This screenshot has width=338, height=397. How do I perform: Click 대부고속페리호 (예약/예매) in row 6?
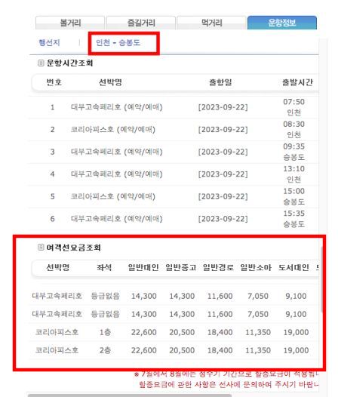click(x=116, y=219)
